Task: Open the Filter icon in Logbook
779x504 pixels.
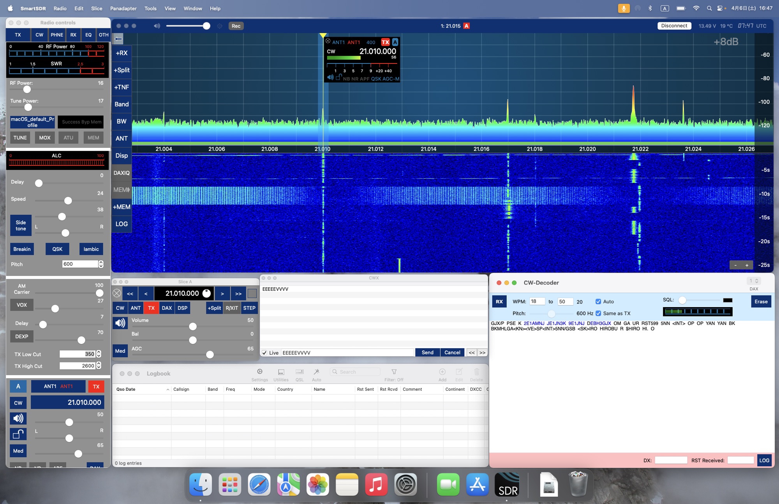Action: [x=394, y=372]
